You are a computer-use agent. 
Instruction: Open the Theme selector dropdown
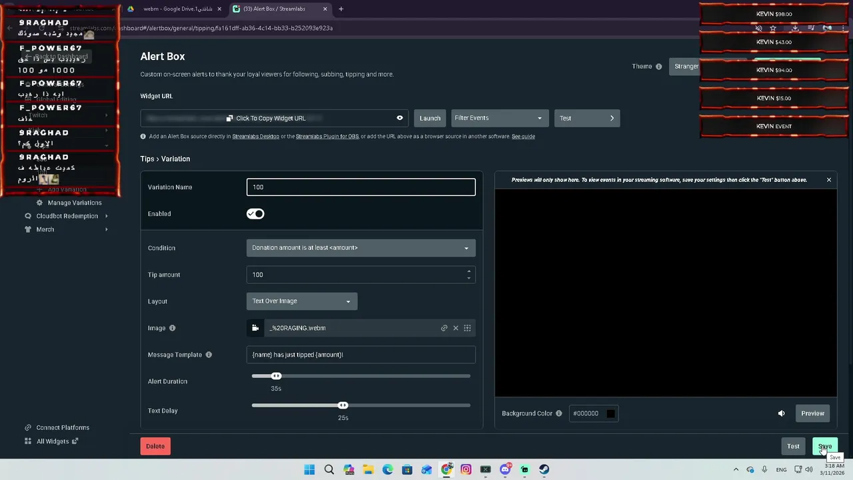(x=685, y=67)
